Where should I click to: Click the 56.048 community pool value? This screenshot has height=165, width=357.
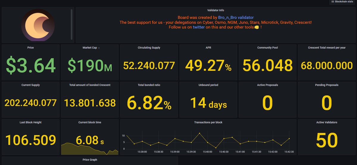267,65
